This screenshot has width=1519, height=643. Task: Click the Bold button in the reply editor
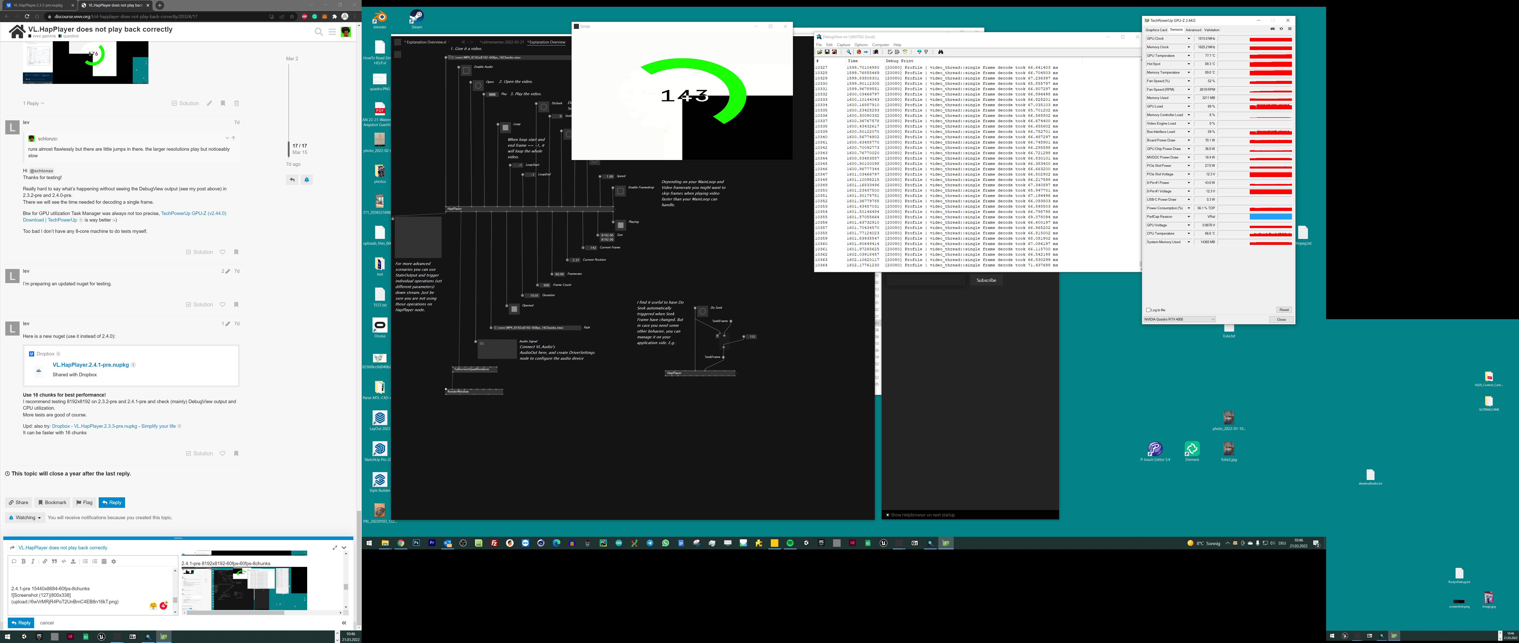click(24, 562)
